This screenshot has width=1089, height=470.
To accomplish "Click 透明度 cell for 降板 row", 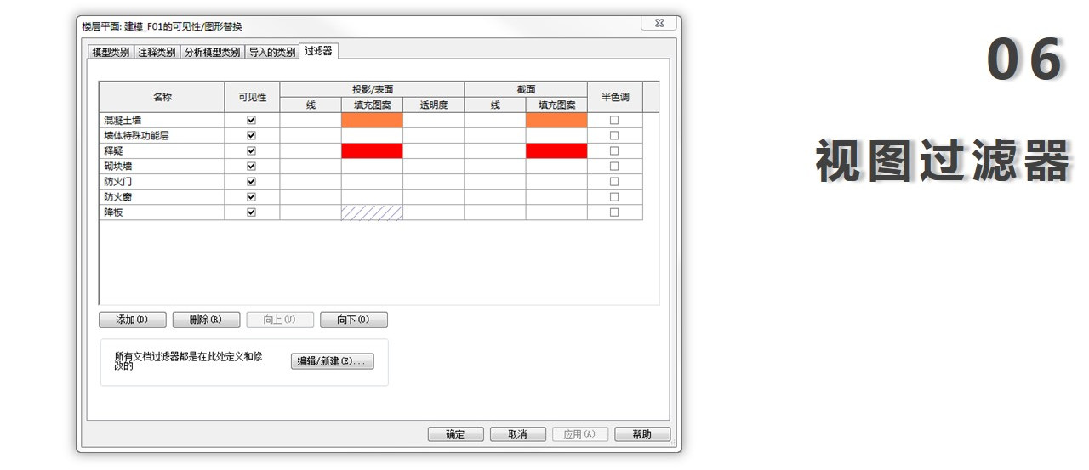I will 433,212.
